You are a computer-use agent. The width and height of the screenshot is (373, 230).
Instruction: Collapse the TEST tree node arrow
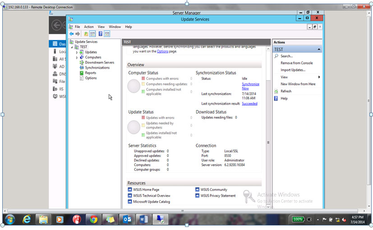pos(72,47)
